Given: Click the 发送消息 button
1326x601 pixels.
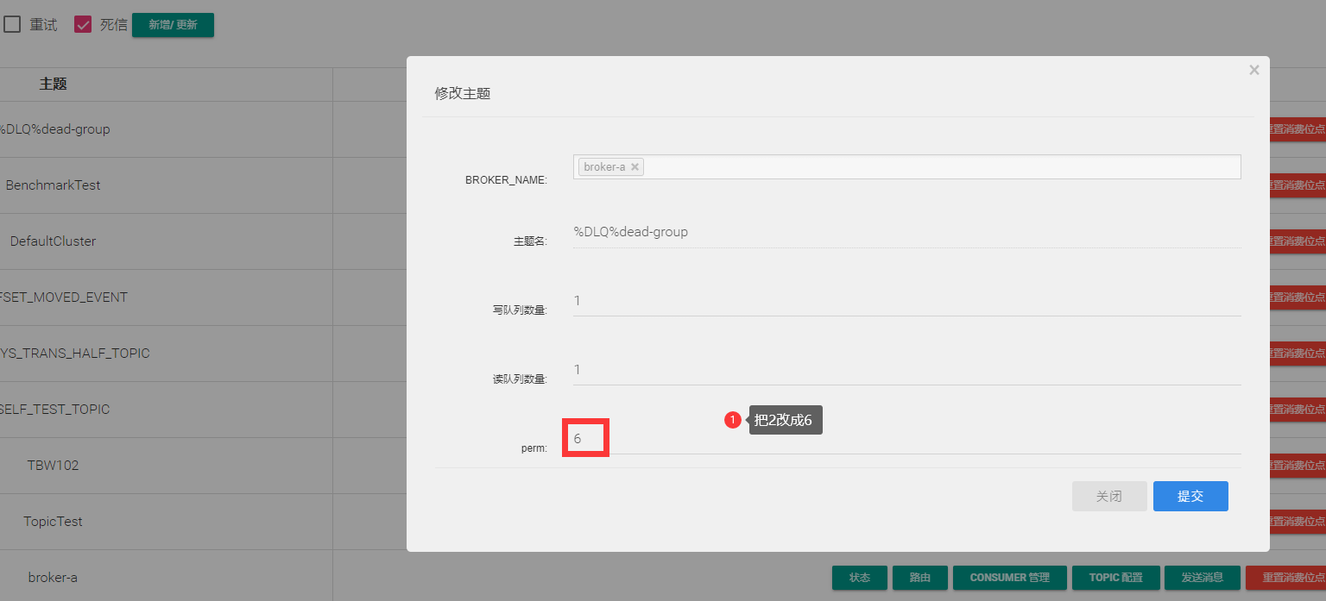Looking at the screenshot, I should tap(1202, 578).
